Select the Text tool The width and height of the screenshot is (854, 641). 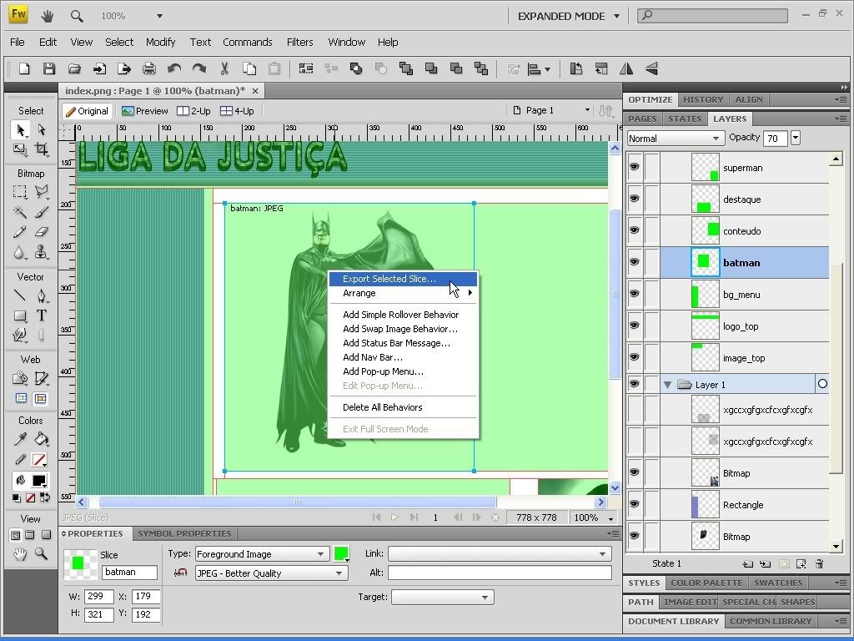pyautogui.click(x=42, y=315)
